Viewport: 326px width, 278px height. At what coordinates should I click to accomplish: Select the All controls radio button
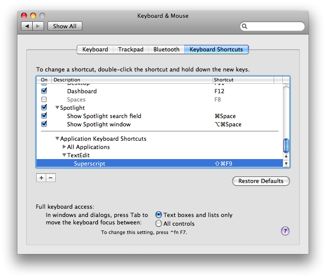159,224
